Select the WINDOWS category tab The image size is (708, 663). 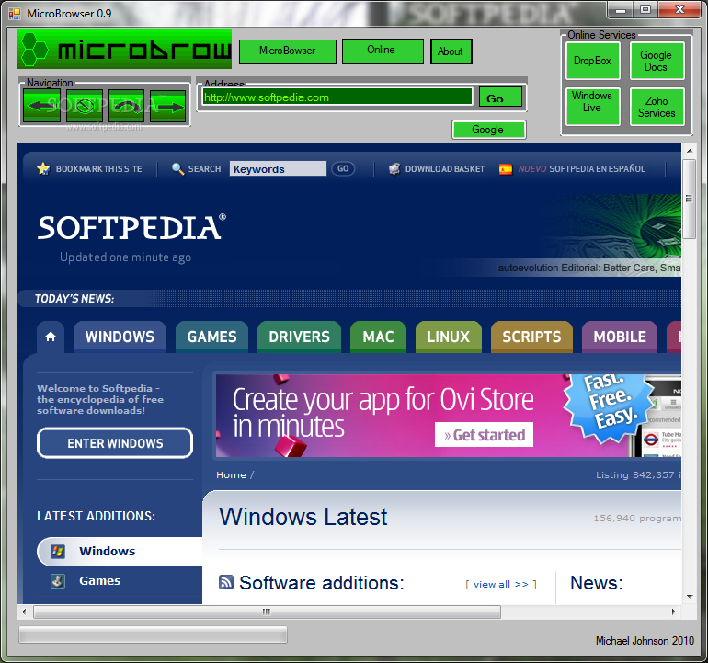pyautogui.click(x=120, y=337)
